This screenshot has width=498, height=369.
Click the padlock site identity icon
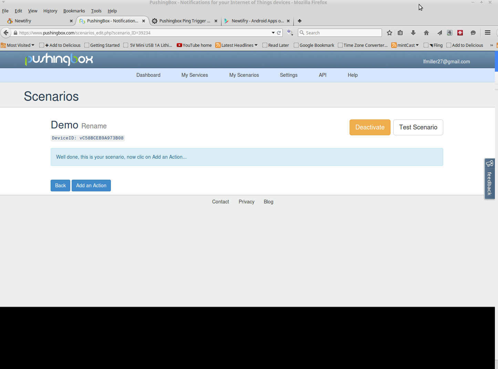(x=15, y=33)
